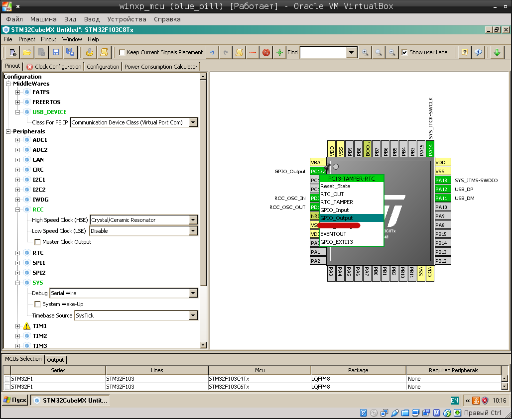This screenshot has height=419, width=512.
Task: Click the grayed Redo arrow icon
Action: pos(226,52)
